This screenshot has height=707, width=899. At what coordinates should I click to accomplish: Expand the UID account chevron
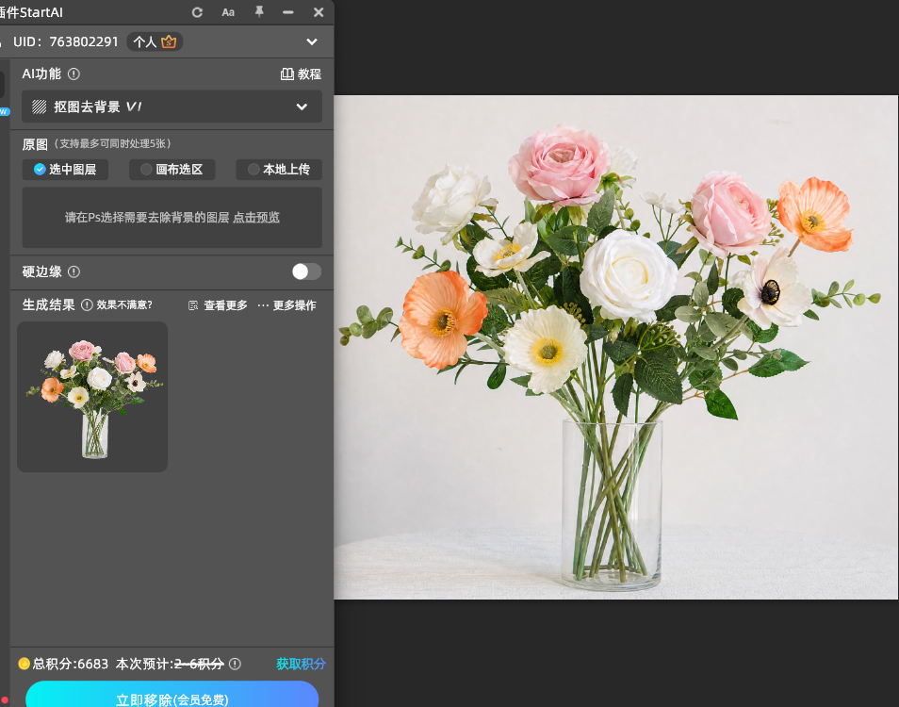click(x=312, y=41)
